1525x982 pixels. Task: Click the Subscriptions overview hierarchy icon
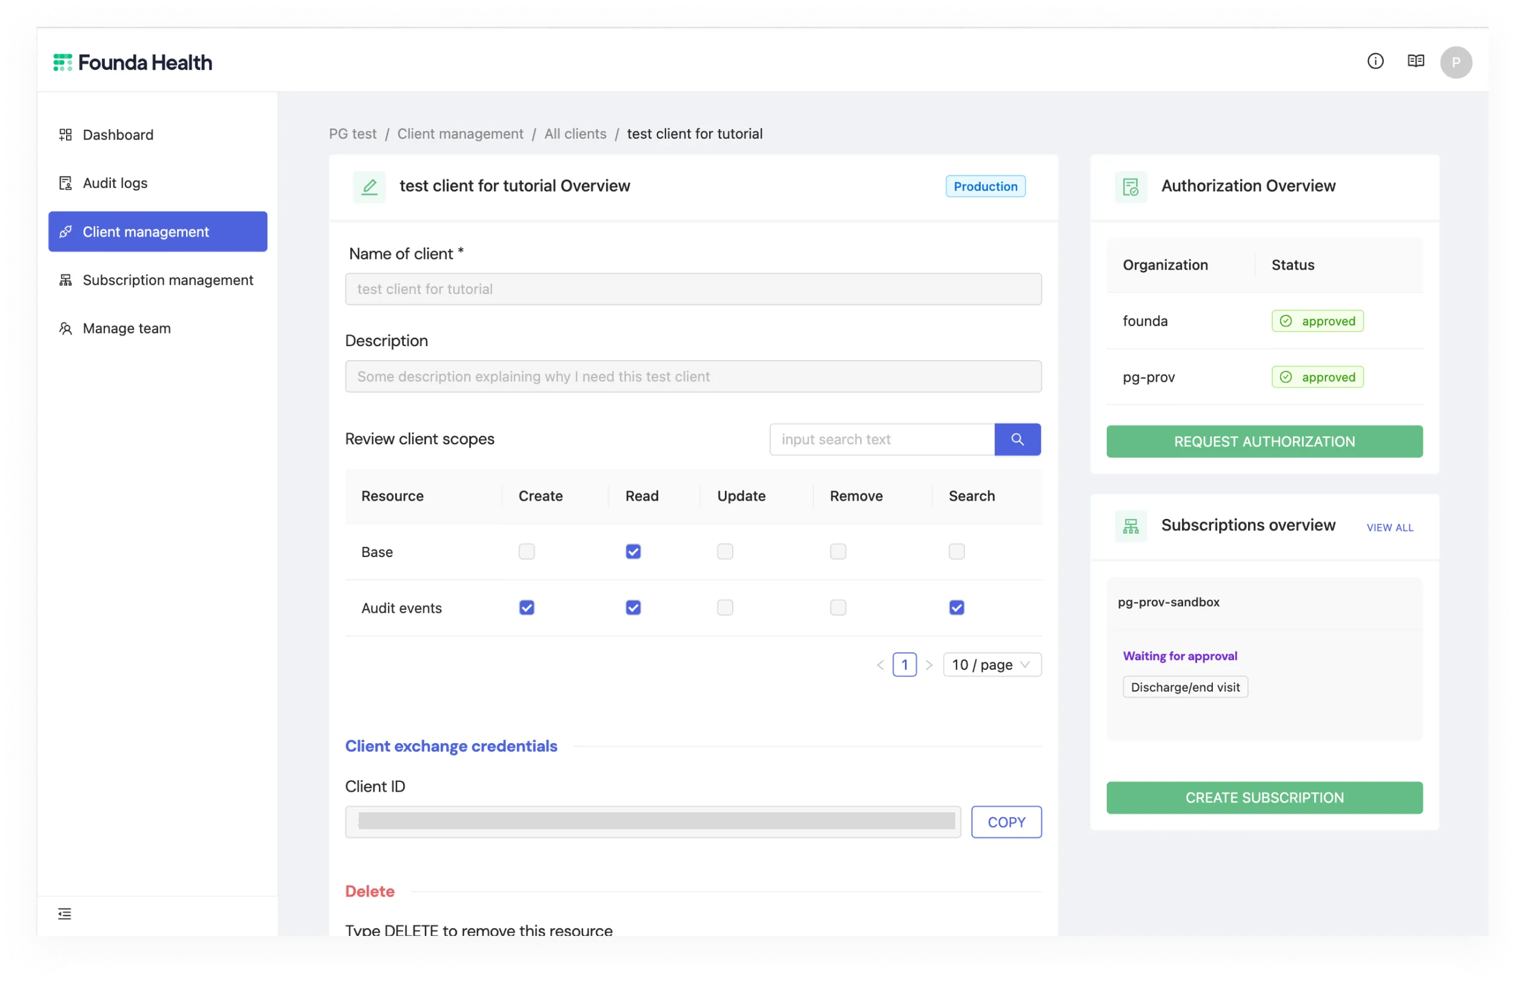coord(1130,526)
